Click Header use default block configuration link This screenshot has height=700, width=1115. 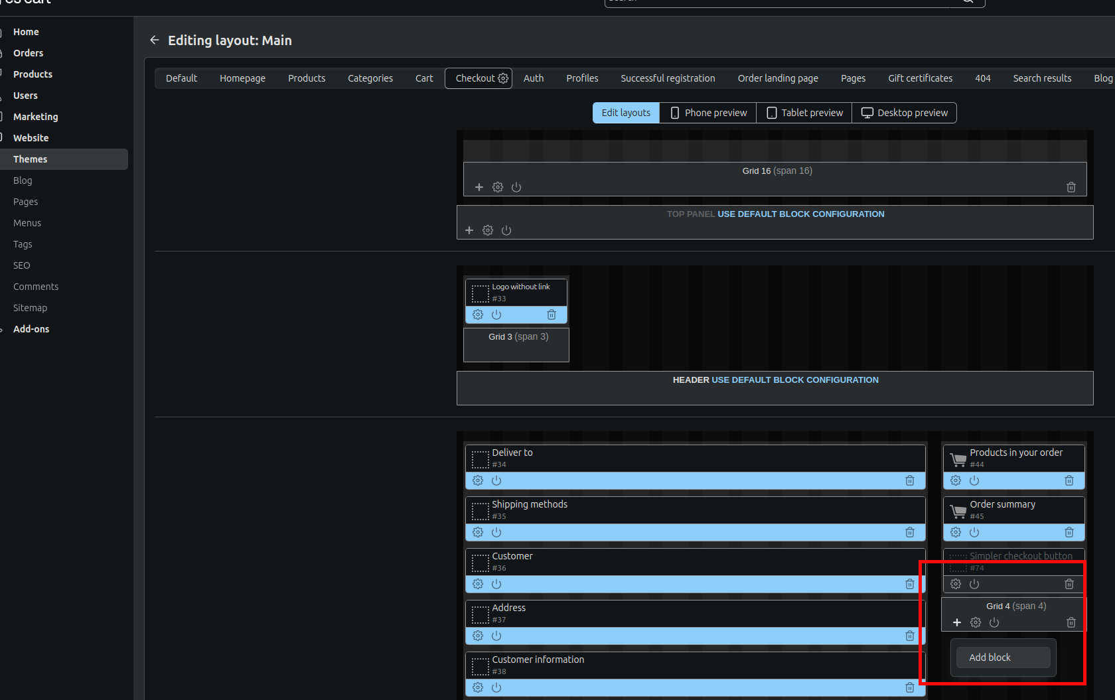795,380
